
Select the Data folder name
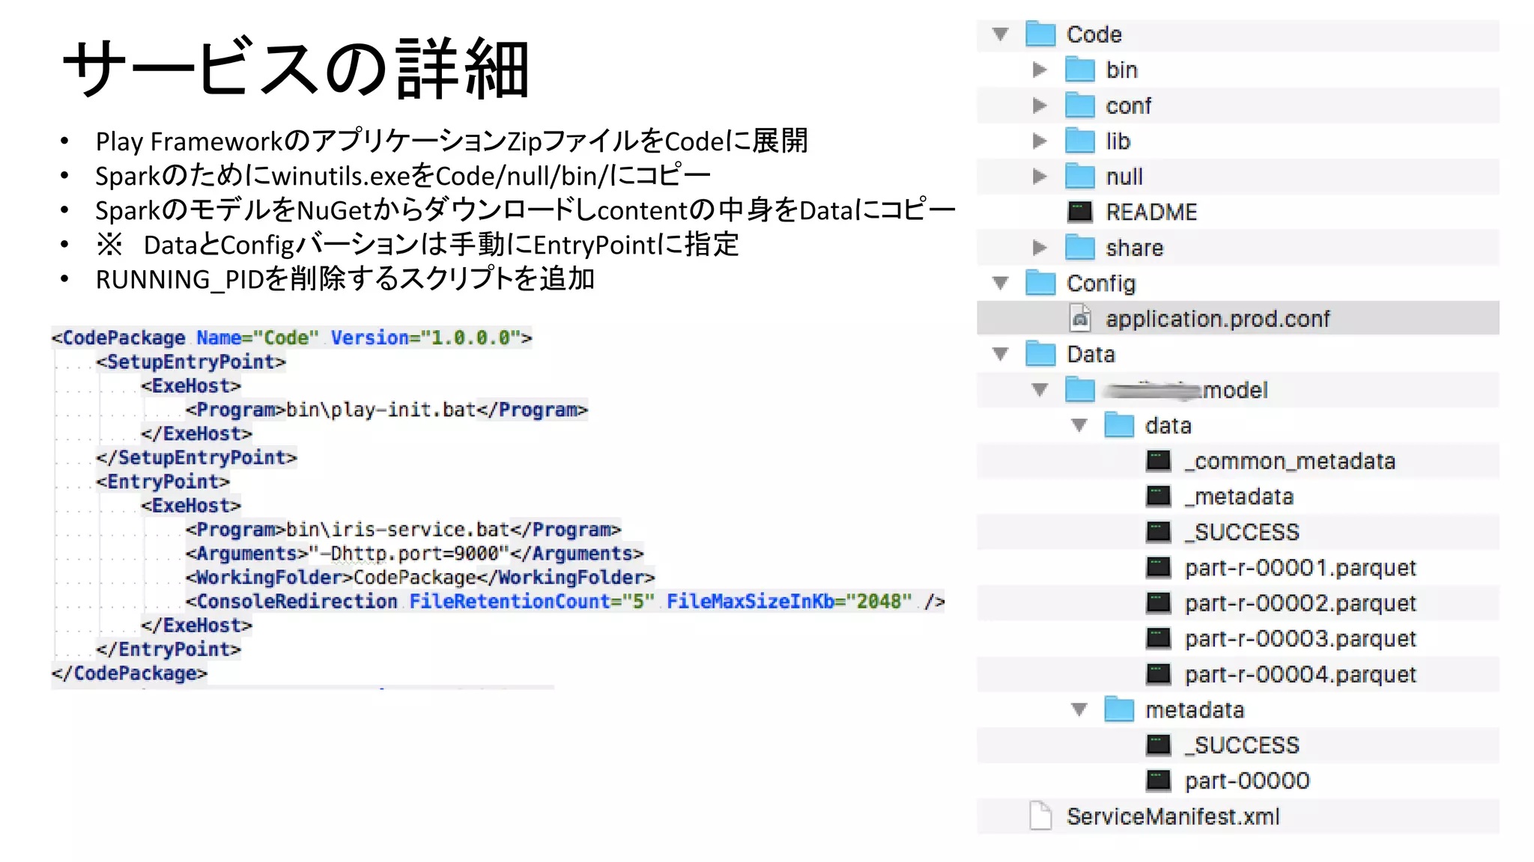pos(1091,354)
